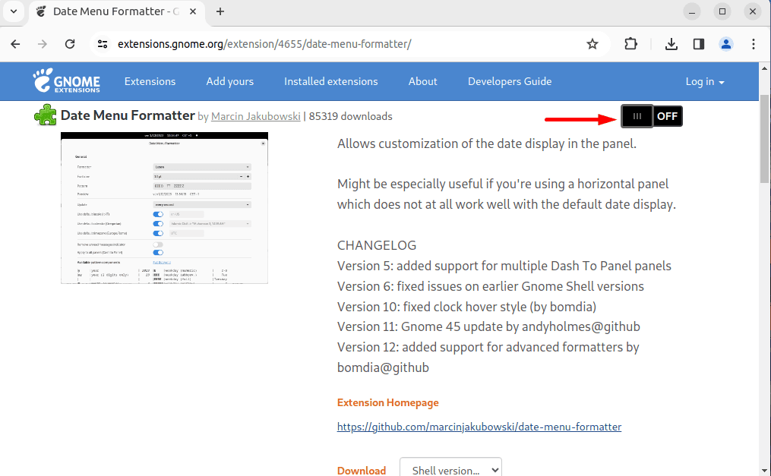Minimize the browser window
Viewport: 771px width, 476px height.
(x=692, y=11)
